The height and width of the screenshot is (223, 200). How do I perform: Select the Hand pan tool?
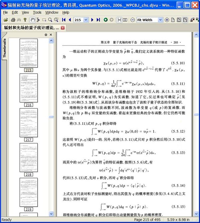(32, 20)
